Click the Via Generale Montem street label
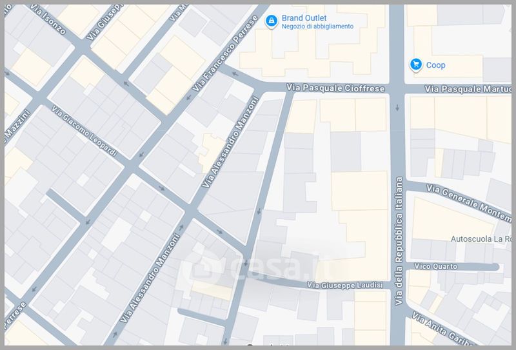Image resolution: width=516 pixels, height=350 pixels. pos(470,200)
